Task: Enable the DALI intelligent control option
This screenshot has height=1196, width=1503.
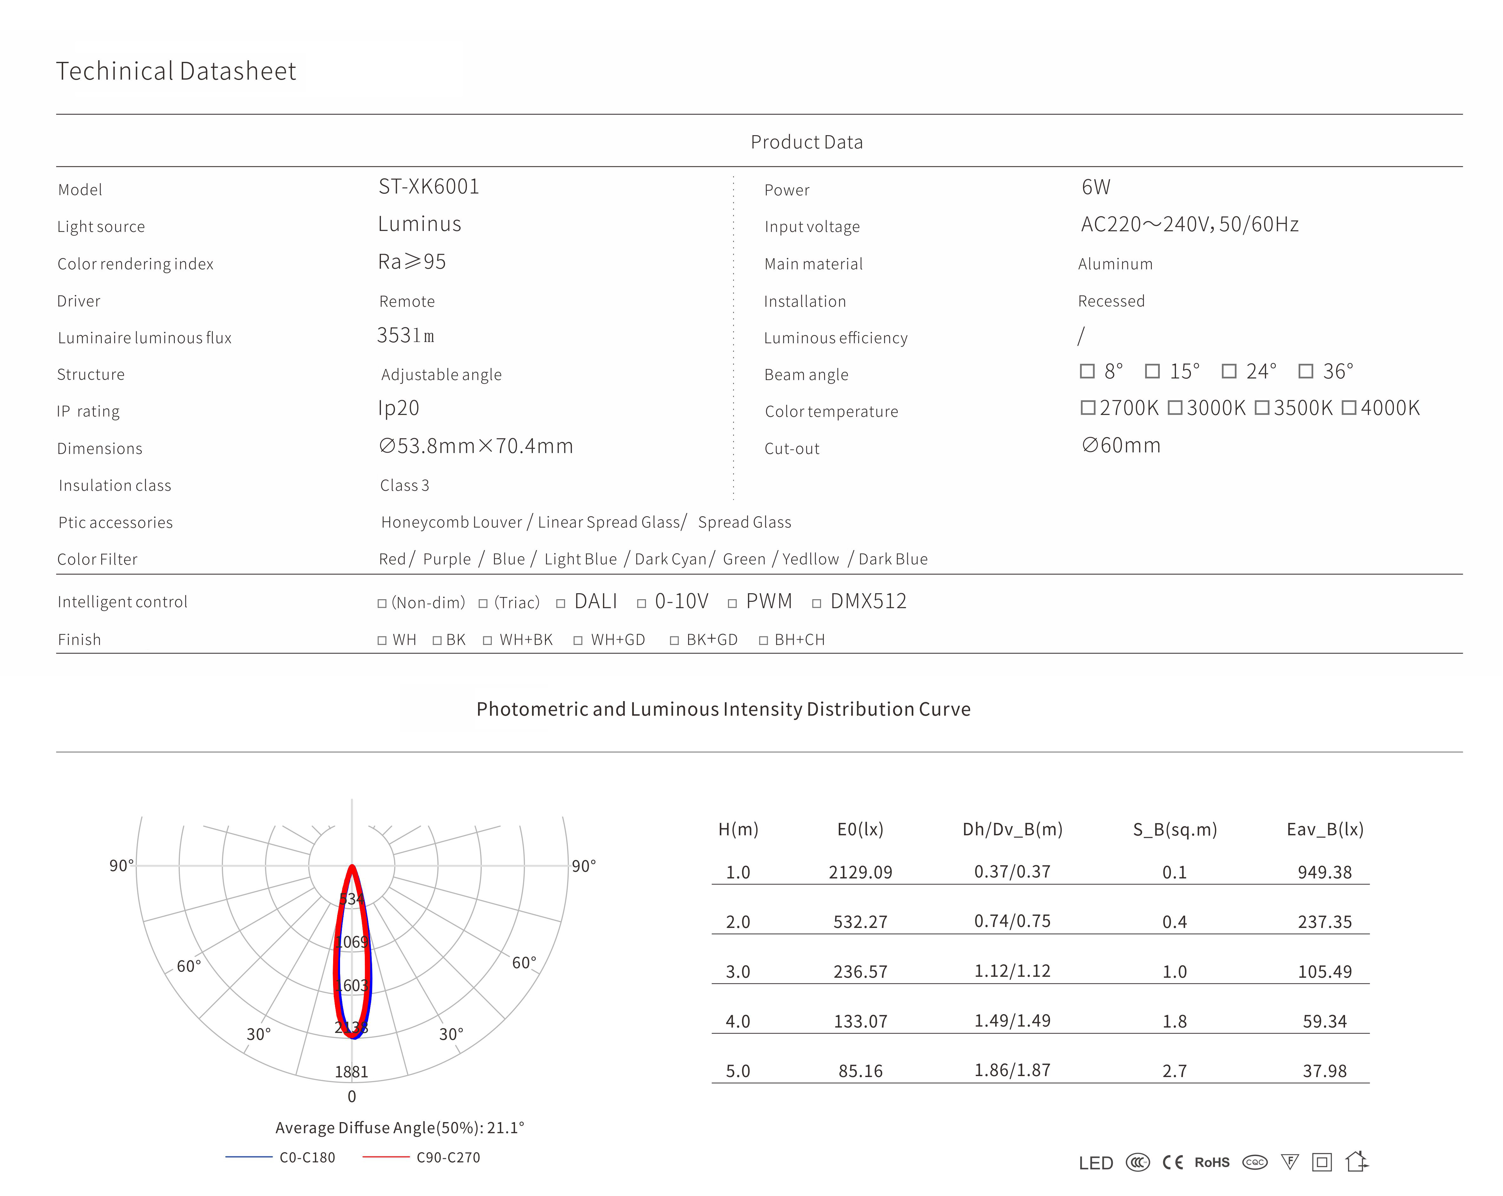Action: 561,604
